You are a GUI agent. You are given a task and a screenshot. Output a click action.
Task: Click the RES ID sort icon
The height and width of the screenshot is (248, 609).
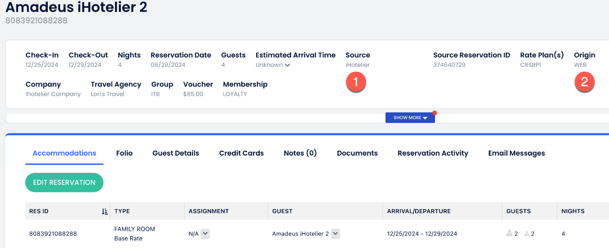pyautogui.click(x=105, y=211)
